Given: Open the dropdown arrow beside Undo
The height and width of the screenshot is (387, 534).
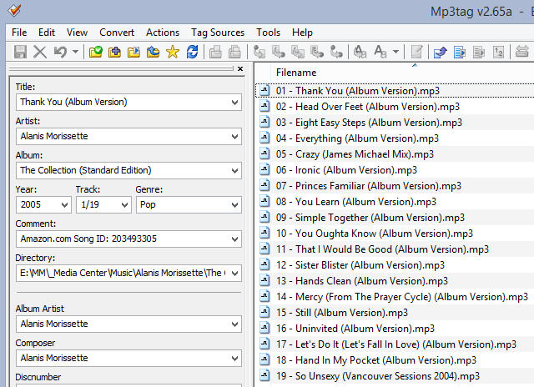Looking at the screenshot, I should [x=75, y=52].
